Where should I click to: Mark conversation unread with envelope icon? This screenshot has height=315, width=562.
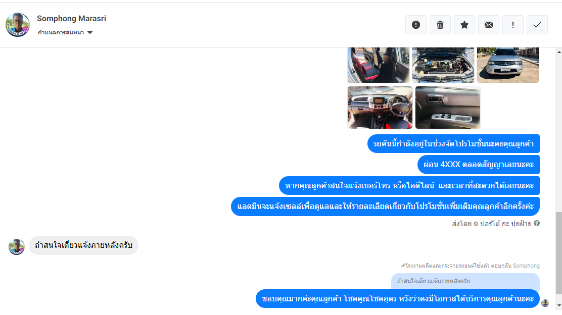(x=489, y=25)
